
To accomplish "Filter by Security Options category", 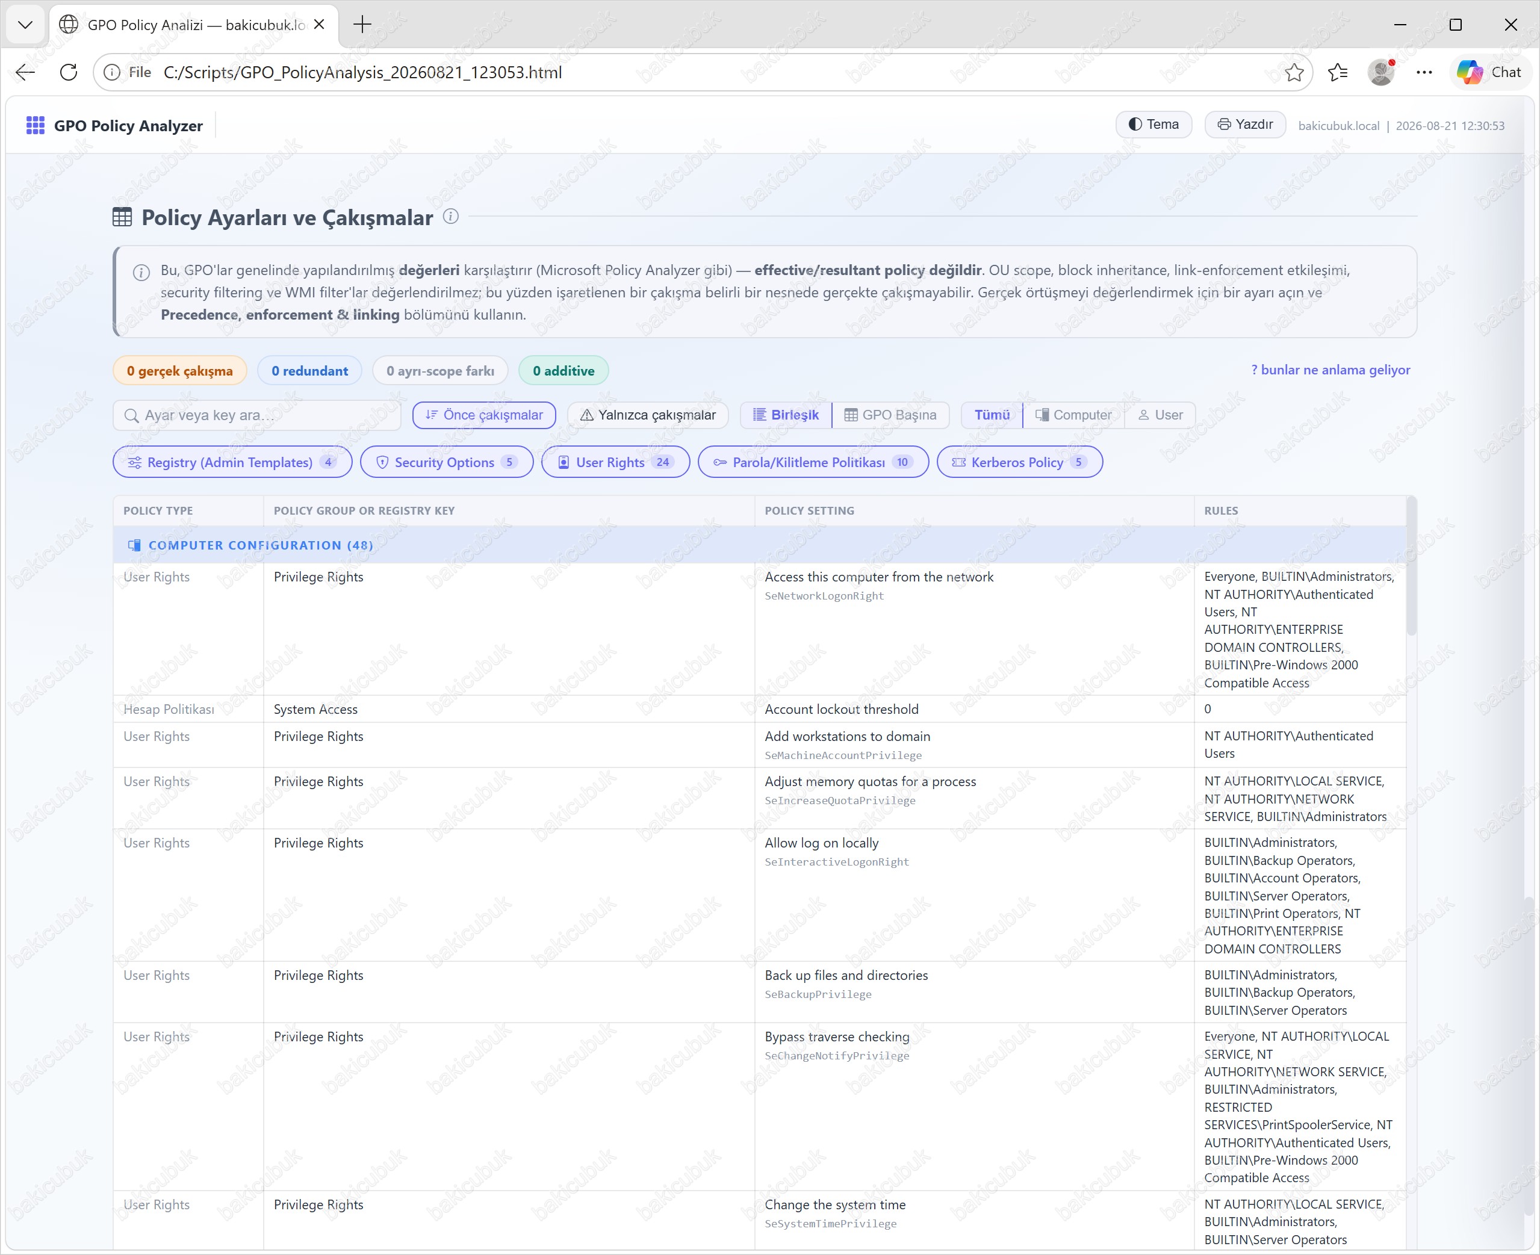I will click(447, 462).
